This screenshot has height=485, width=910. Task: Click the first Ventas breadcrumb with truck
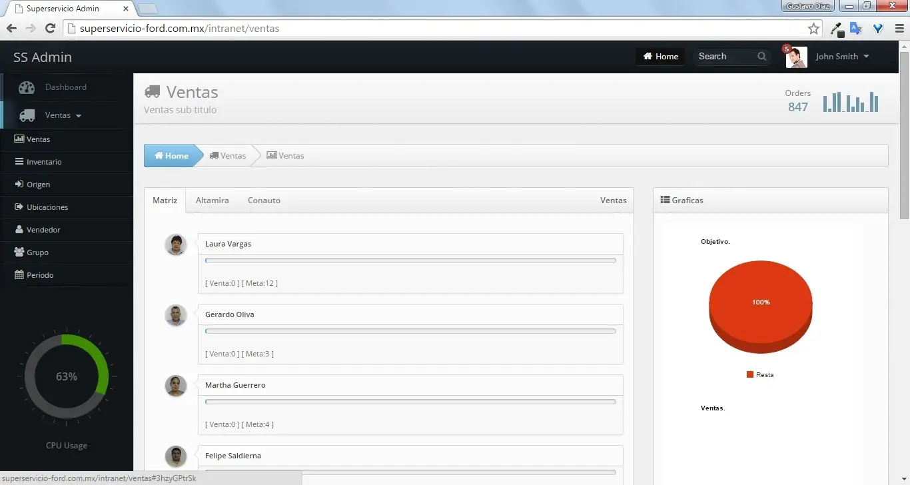click(228, 156)
